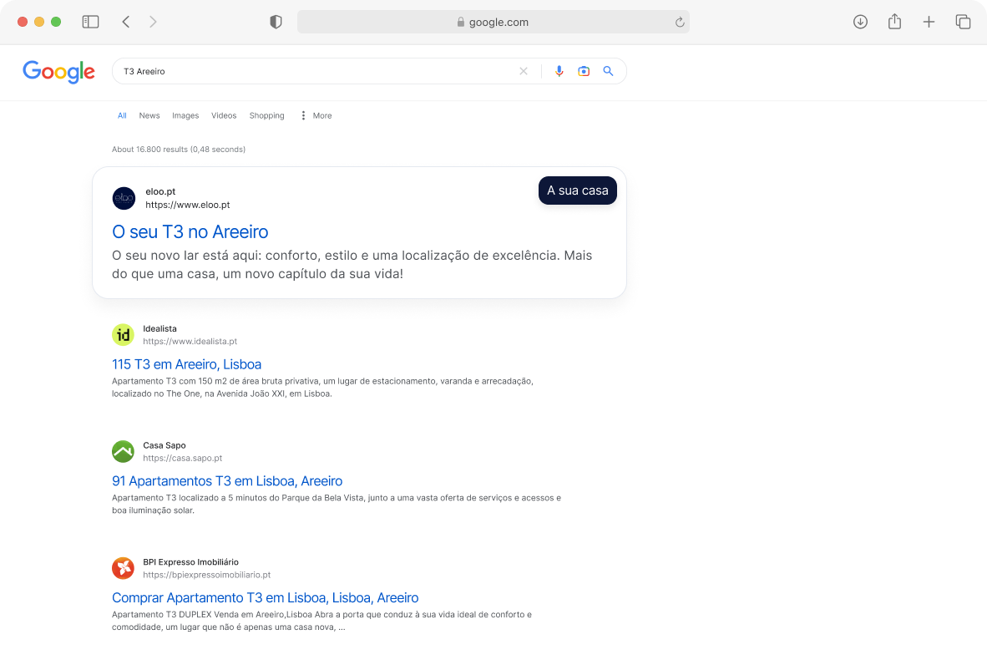Reload the page with the refresh icon
The width and height of the screenshot is (987, 655).
pos(680,22)
